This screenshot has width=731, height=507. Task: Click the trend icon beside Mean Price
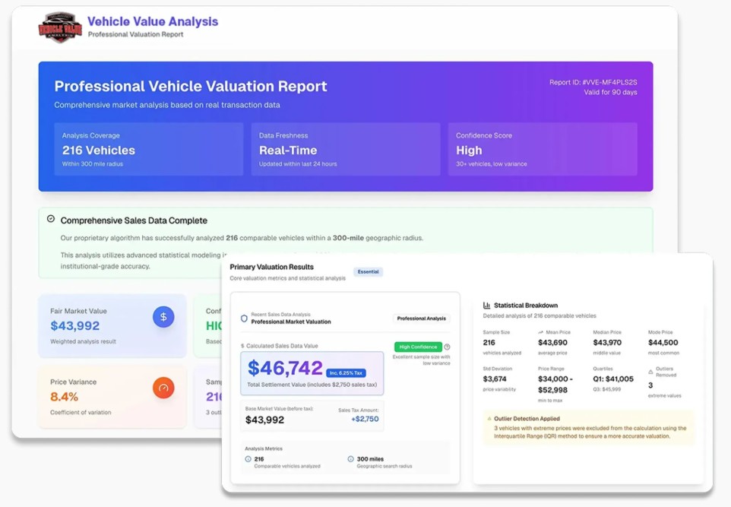pyautogui.click(x=540, y=332)
